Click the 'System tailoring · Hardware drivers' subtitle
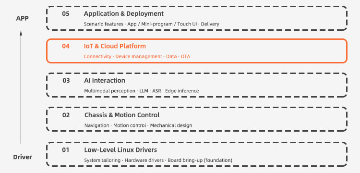 click(x=158, y=160)
